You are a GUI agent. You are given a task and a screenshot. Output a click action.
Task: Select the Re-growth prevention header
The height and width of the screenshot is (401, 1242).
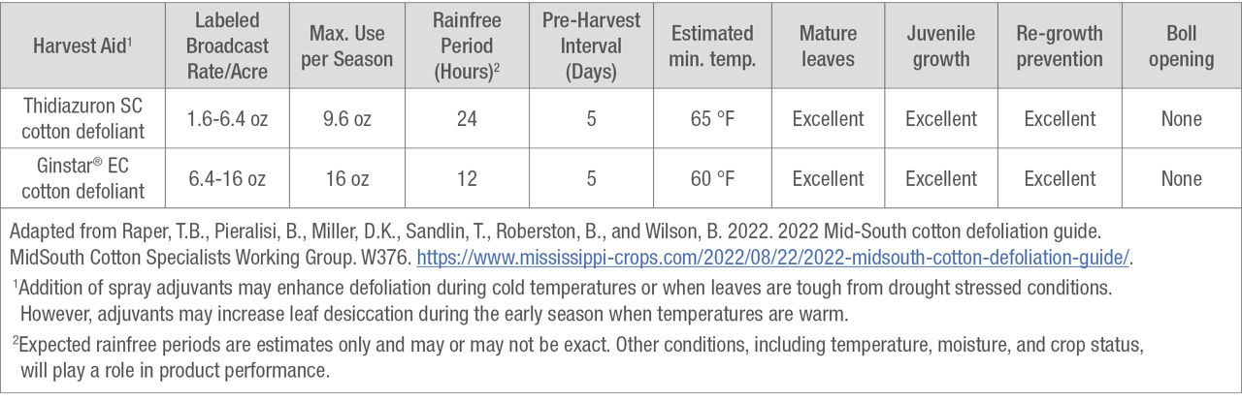point(1060,46)
